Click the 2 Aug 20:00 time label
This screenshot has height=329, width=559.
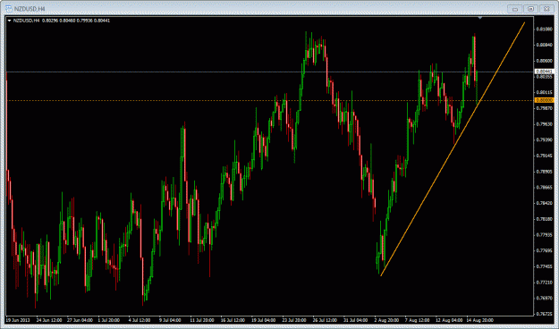[386, 320]
